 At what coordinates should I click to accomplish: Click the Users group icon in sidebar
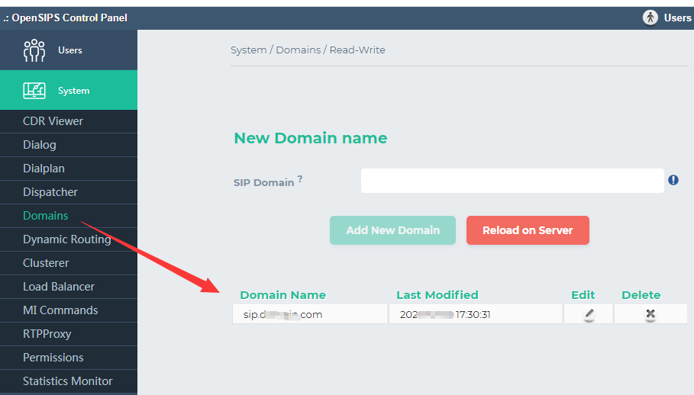pos(34,50)
